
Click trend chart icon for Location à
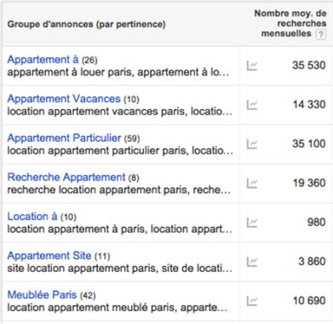252,223
